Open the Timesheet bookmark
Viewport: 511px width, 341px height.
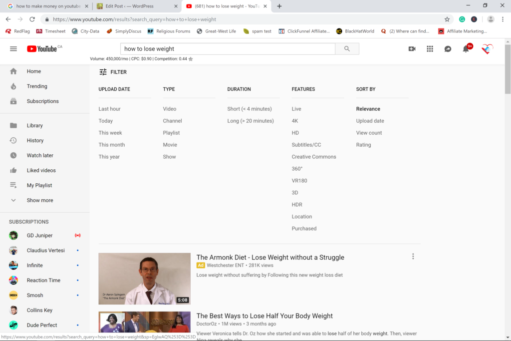[x=51, y=31]
